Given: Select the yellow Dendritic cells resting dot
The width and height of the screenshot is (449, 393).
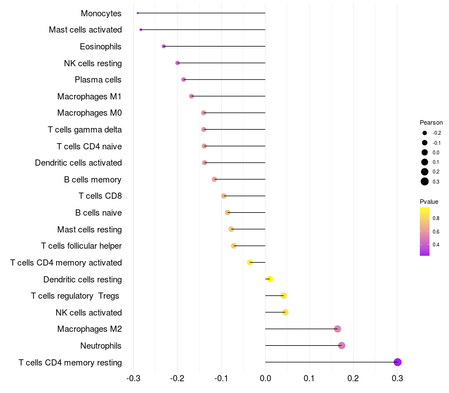Looking at the screenshot, I should [x=270, y=279].
